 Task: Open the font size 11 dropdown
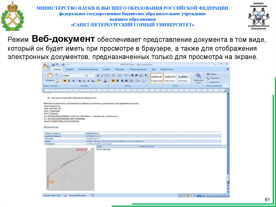pyautogui.click(x=94, y=76)
